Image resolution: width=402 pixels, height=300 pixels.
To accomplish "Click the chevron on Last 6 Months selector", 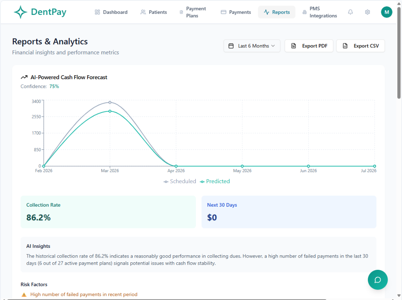I will [273, 46].
